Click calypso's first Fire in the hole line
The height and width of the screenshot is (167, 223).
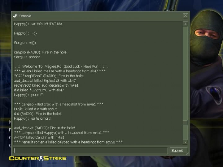coord(41,52)
